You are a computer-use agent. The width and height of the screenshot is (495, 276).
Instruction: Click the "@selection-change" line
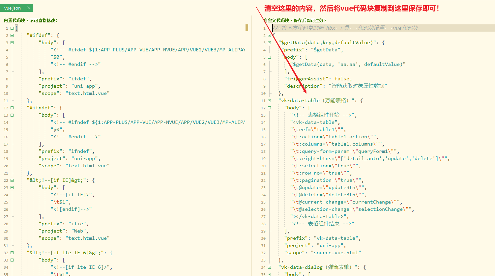pyautogui.click(x=352, y=209)
